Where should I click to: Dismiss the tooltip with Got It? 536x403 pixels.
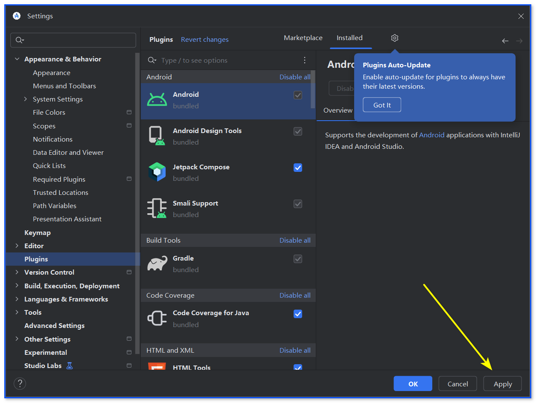click(x=382, y=105)
